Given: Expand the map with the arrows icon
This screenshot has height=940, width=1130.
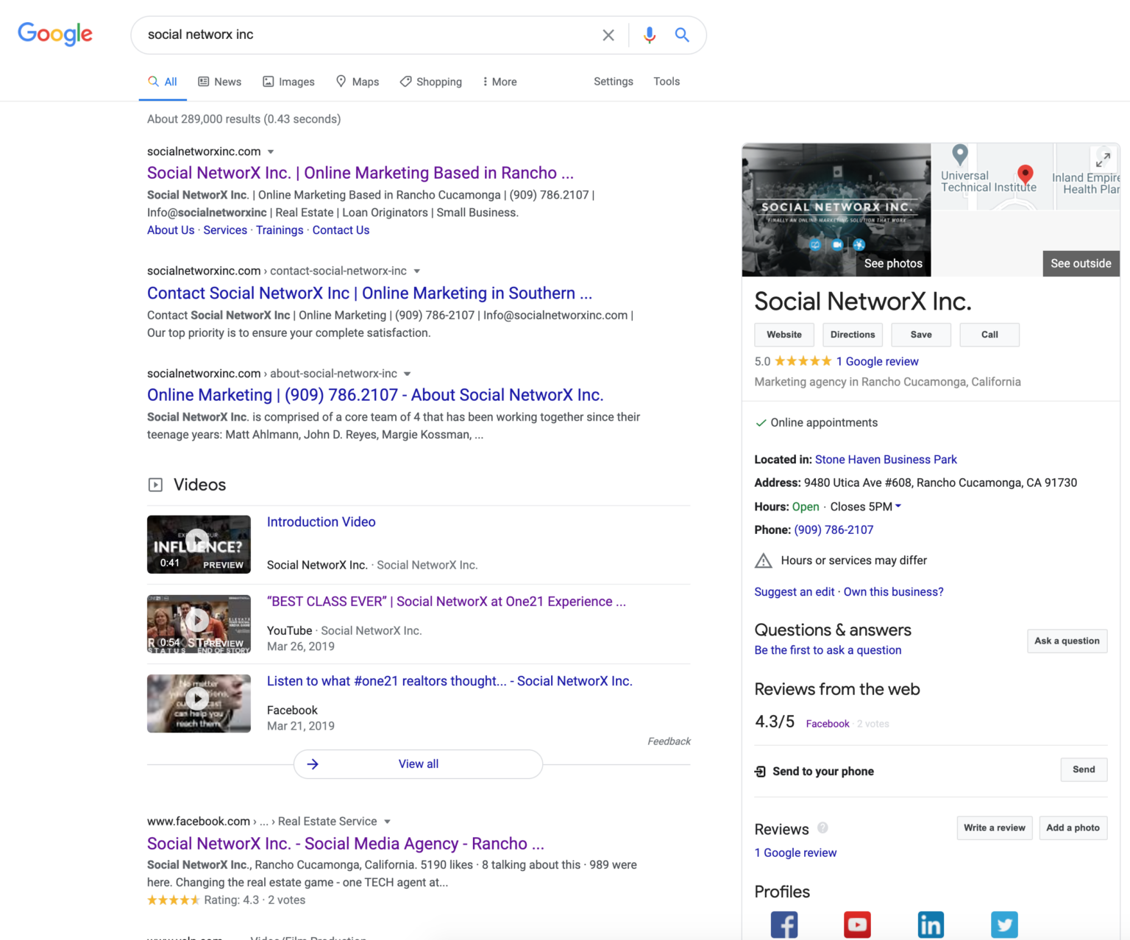Looking at the screenshot, I should tap(1103, 159).
